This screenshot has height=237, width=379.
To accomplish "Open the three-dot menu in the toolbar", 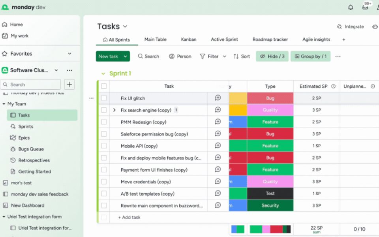I will pyautogui.click(x=338, y=56).
